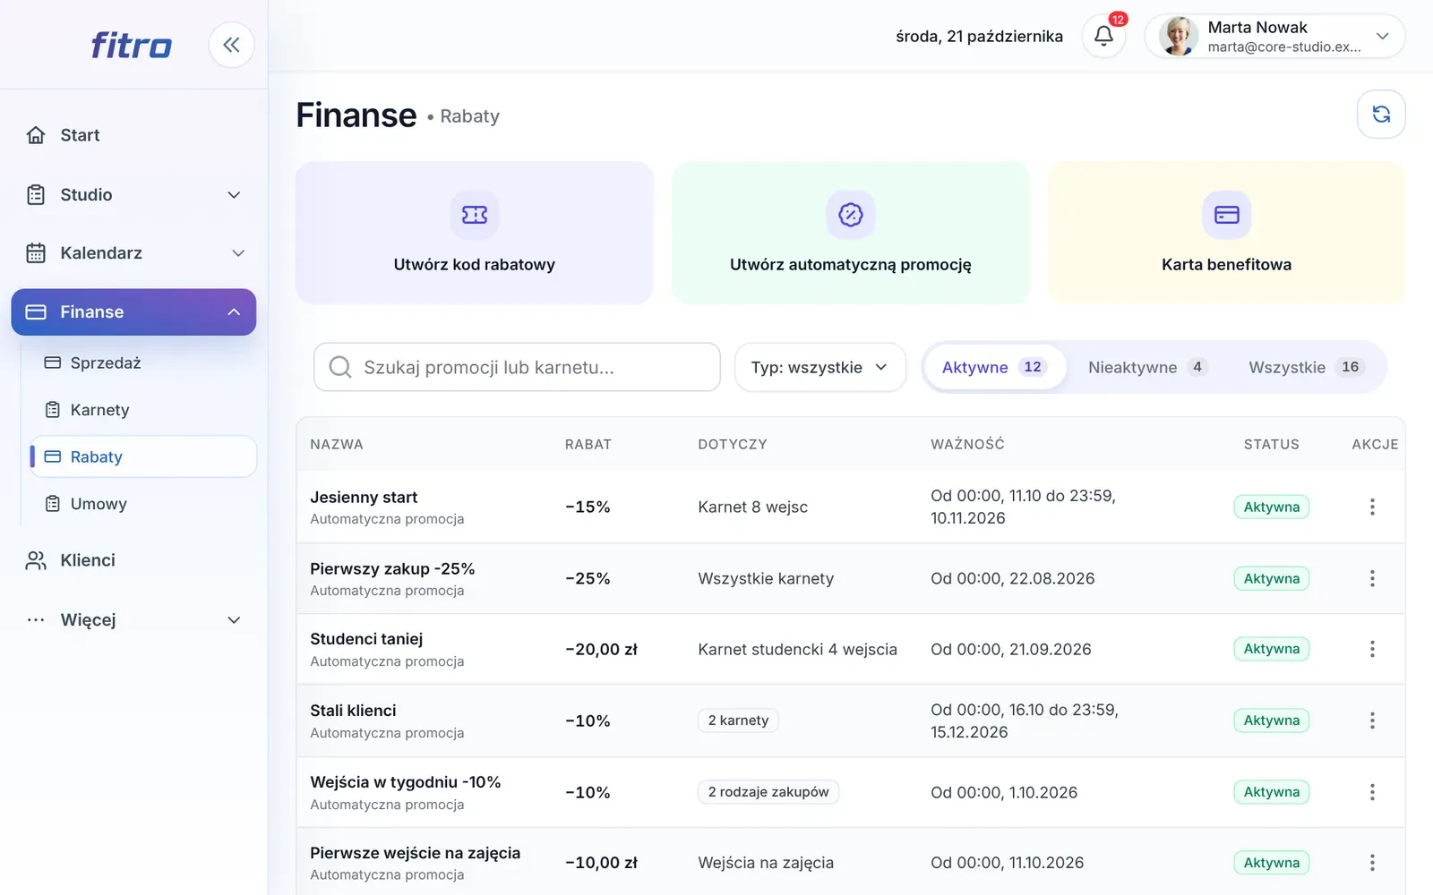Click the ticket icon for discount code

tap(475, 215)
